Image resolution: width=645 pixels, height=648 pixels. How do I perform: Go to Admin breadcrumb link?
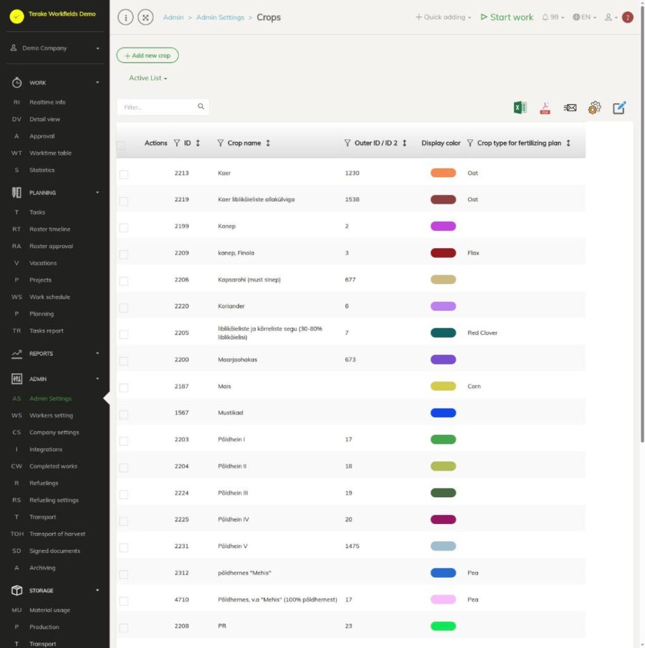pyautogui.click(x=173, y=17)
